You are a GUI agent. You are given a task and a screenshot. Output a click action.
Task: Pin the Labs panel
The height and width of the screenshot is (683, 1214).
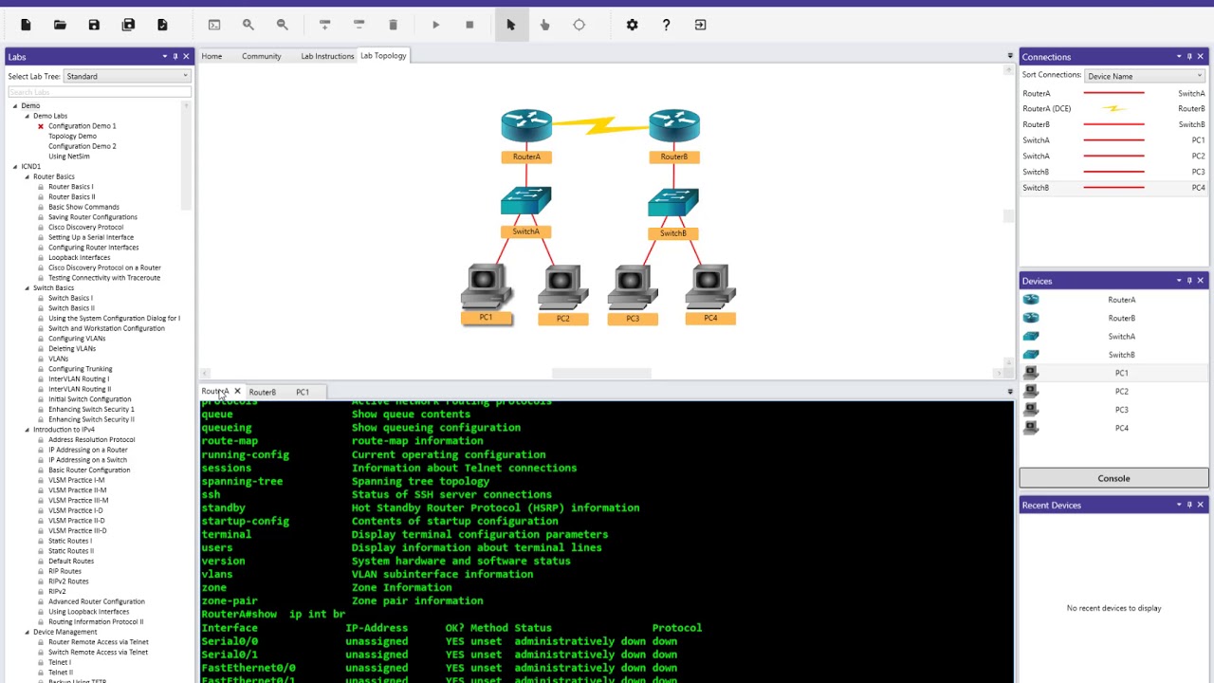point(175,57)
